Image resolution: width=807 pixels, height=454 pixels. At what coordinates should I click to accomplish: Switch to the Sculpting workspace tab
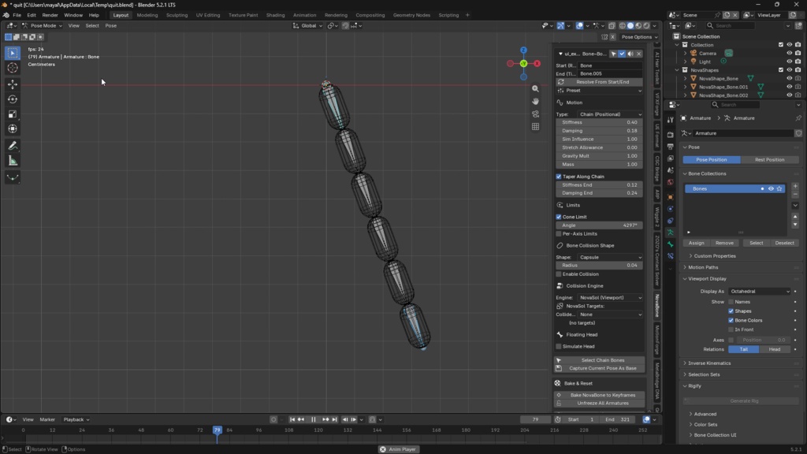tap(177, 15)
